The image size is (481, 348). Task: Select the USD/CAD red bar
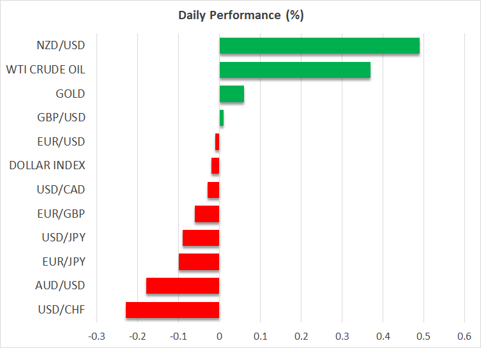click(x=213, y=190)
